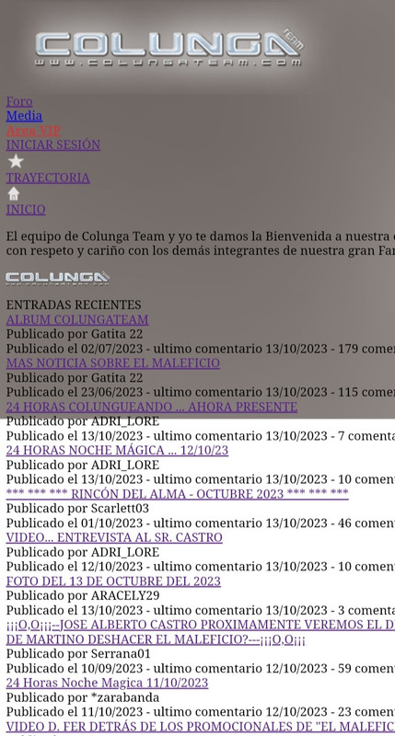Click the 'Publicado el 11/10/2023' line
Screen dimensions: 395x736
tap(200, 711)
